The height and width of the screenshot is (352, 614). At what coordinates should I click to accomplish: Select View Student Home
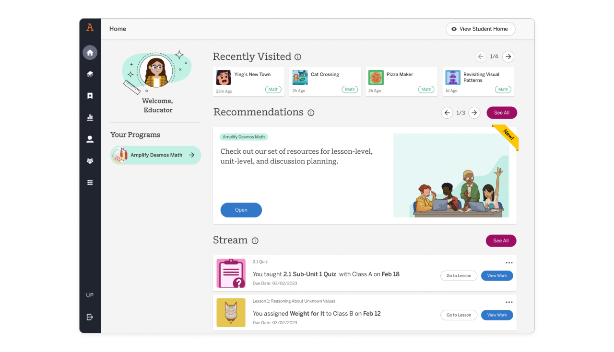(480, 29)
